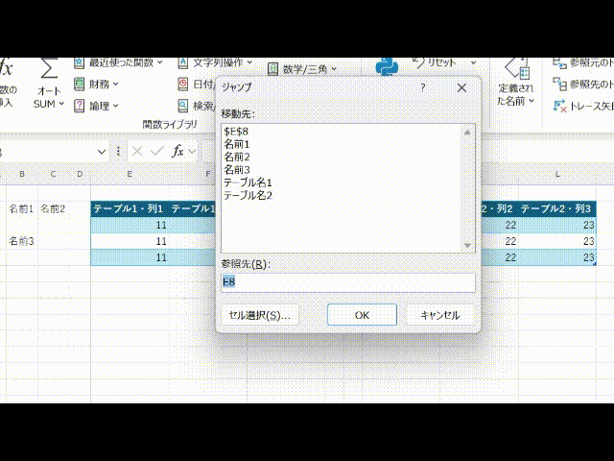614x461 pixels.
Task: Click the 参照先のトレース icon
Action: [560, 84]
